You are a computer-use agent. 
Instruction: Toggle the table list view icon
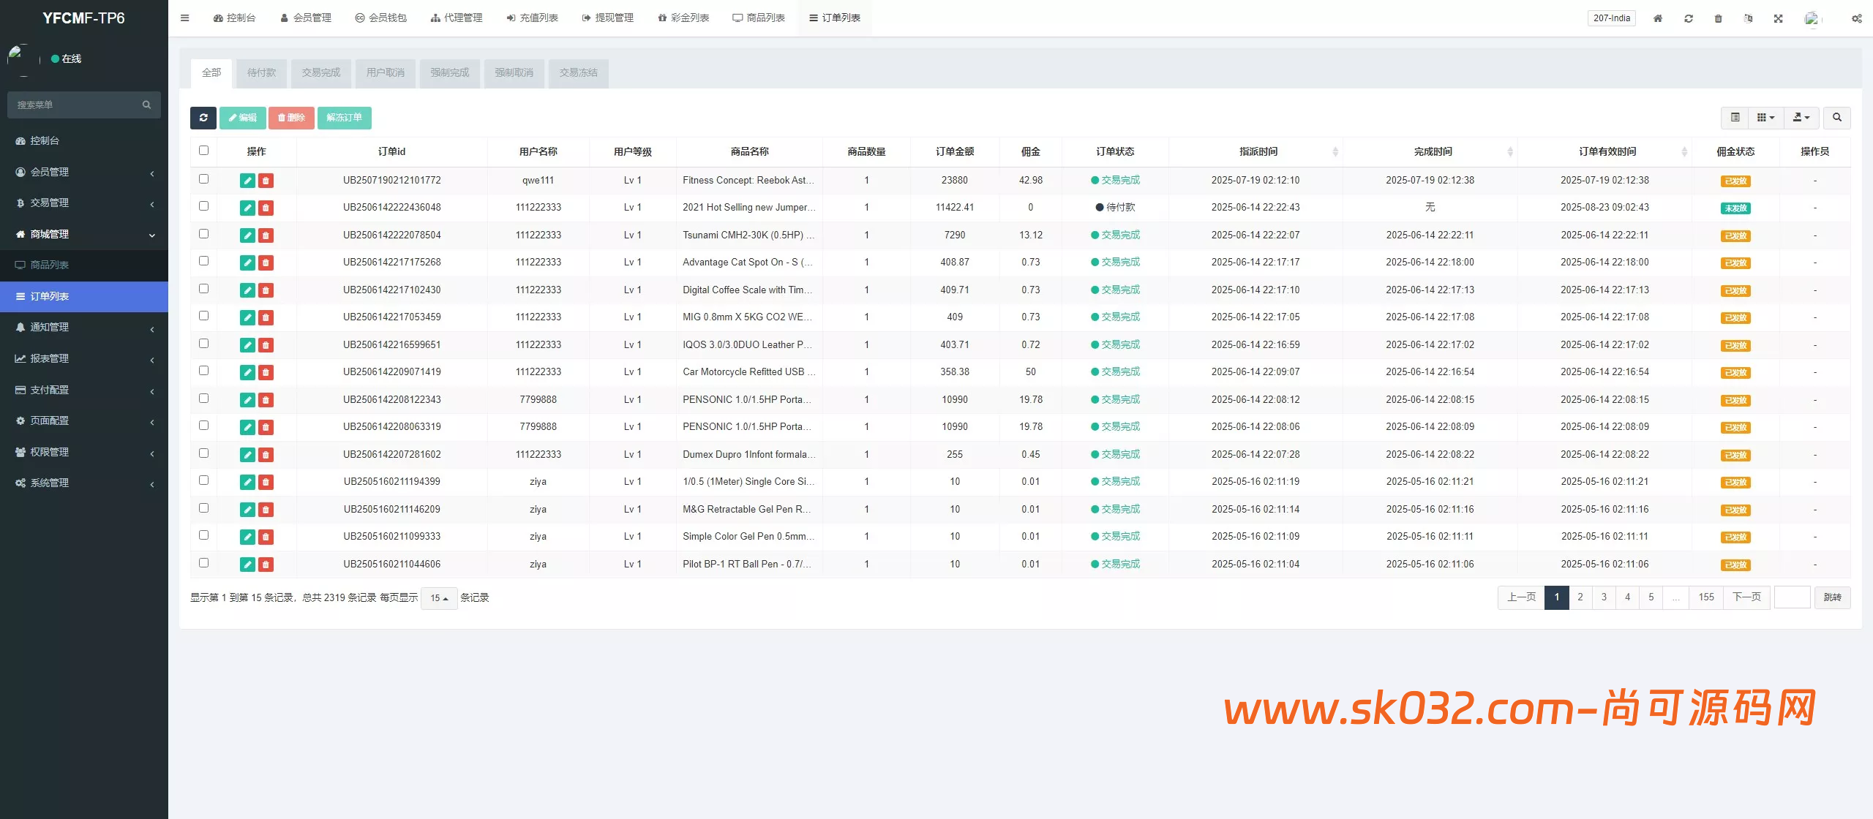(x=1735, y=118)
